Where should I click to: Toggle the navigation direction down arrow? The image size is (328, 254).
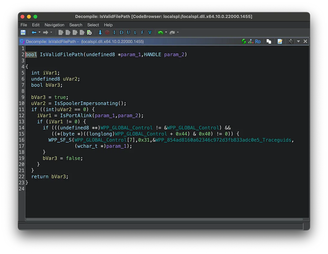(100, 32)
